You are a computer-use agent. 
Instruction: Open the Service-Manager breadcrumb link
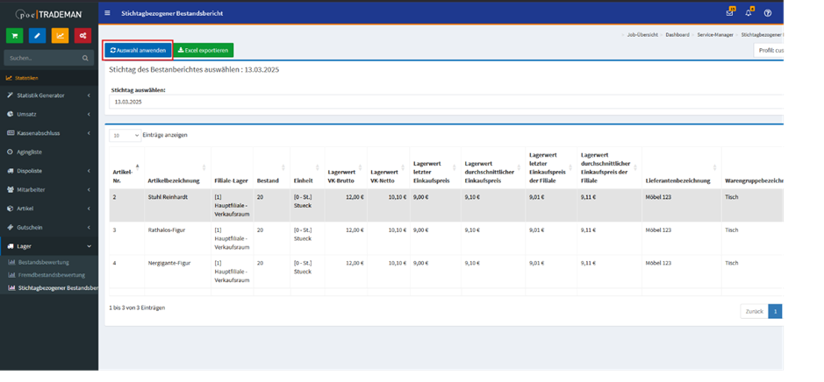tap(715, 35)
